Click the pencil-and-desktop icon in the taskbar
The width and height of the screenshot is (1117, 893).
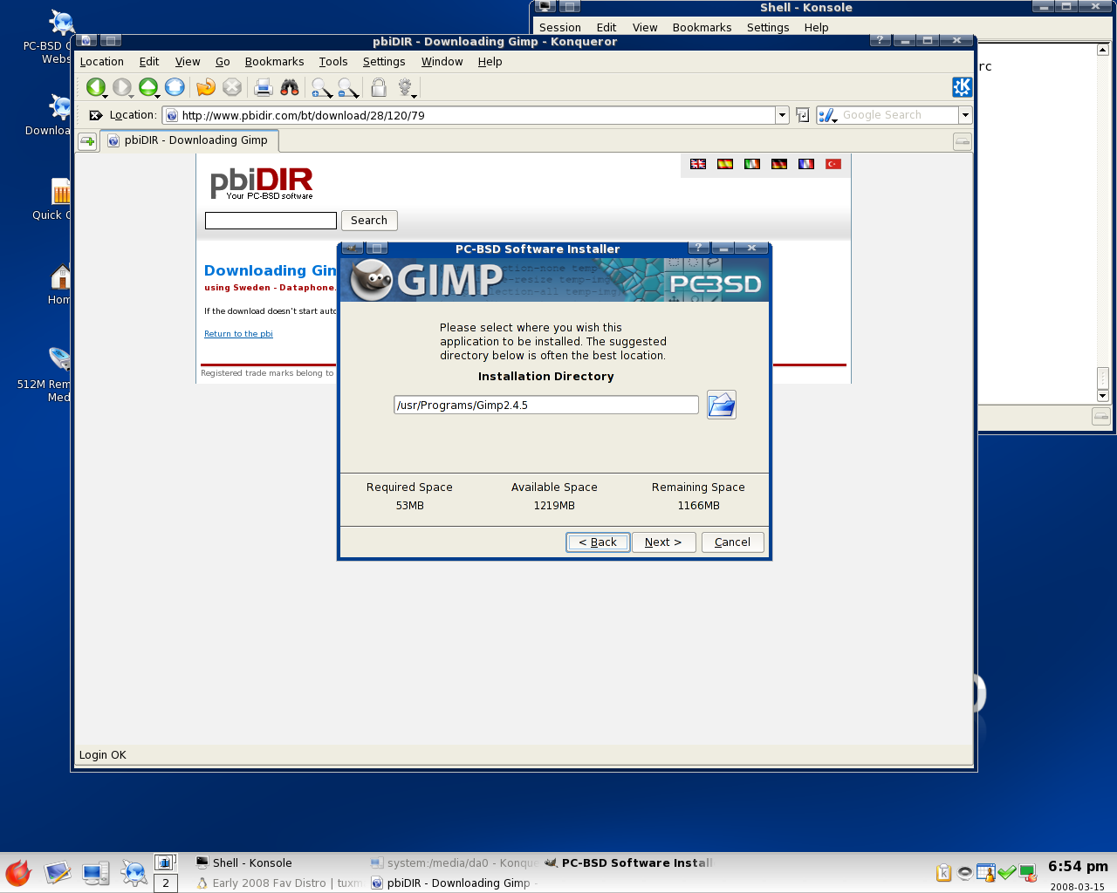[58, 872]
